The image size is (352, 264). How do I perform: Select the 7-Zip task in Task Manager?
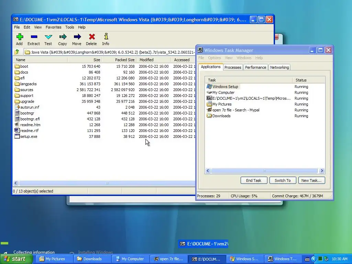click(x=249, y=98)
